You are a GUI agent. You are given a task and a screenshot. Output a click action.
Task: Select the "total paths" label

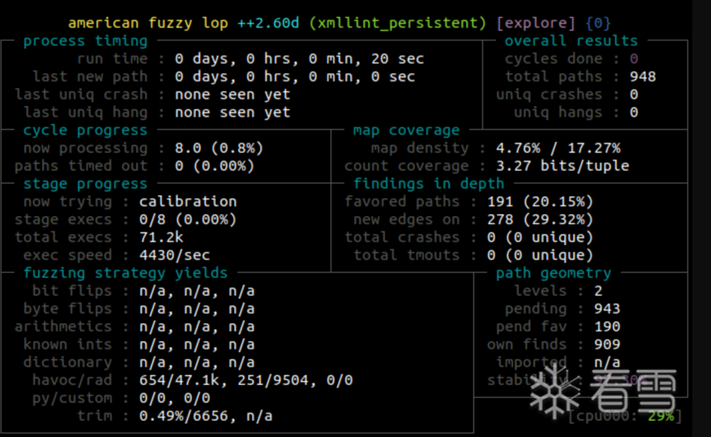553,76
